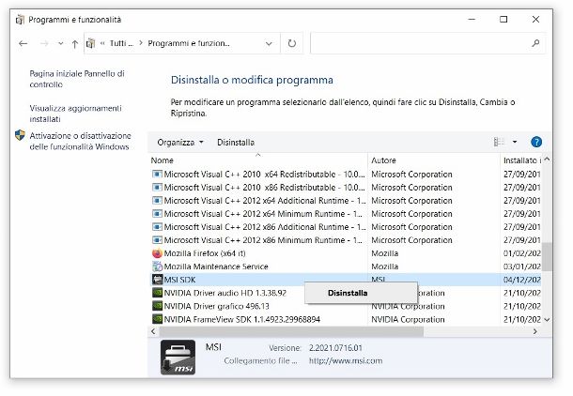Refresh the programs list
573x396 pixels.
(x=291, y=43)
